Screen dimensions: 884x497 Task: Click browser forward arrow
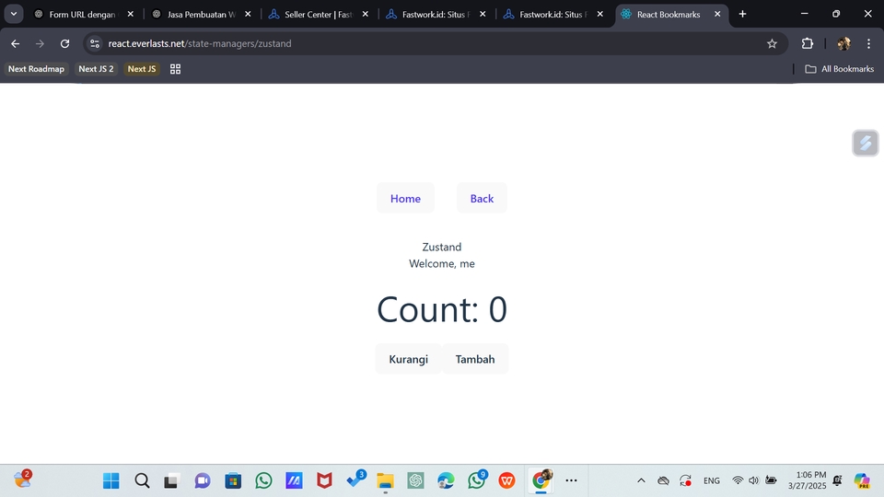40,43
